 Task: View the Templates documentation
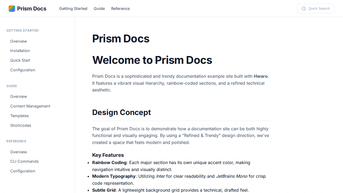[19, 116]
